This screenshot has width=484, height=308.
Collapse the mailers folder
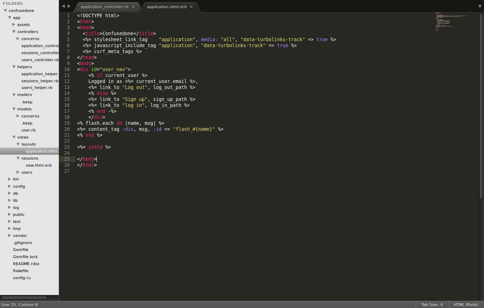tap(14, 95)
